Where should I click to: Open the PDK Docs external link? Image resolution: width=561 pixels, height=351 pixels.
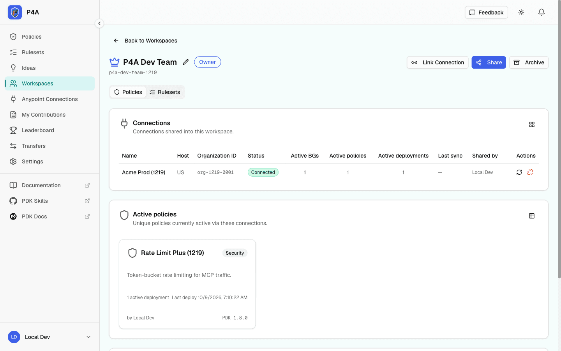click(50, 216)
